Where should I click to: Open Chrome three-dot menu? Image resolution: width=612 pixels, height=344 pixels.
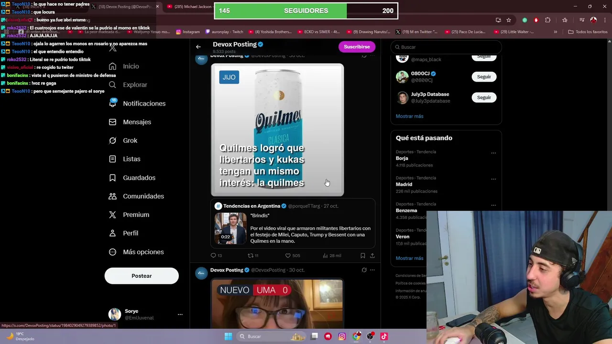[606, 20]
